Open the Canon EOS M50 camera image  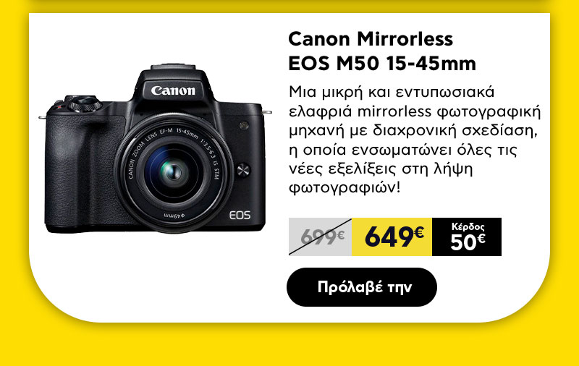(155, 148)
